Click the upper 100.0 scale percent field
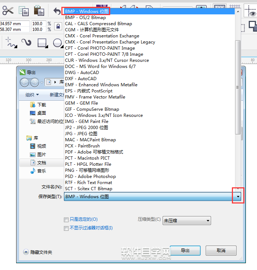 (x=39, y=24)
